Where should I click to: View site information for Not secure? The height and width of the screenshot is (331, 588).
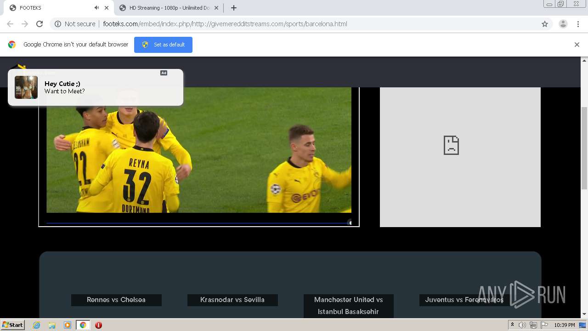75,24
